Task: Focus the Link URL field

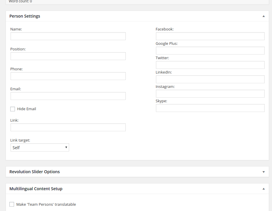Action: point(68,127)
